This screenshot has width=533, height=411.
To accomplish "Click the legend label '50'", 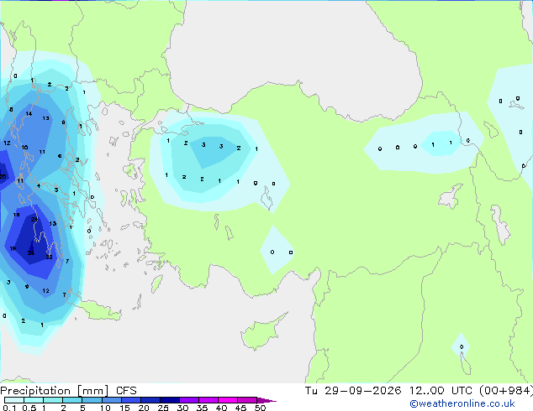I will click(261, 408).
